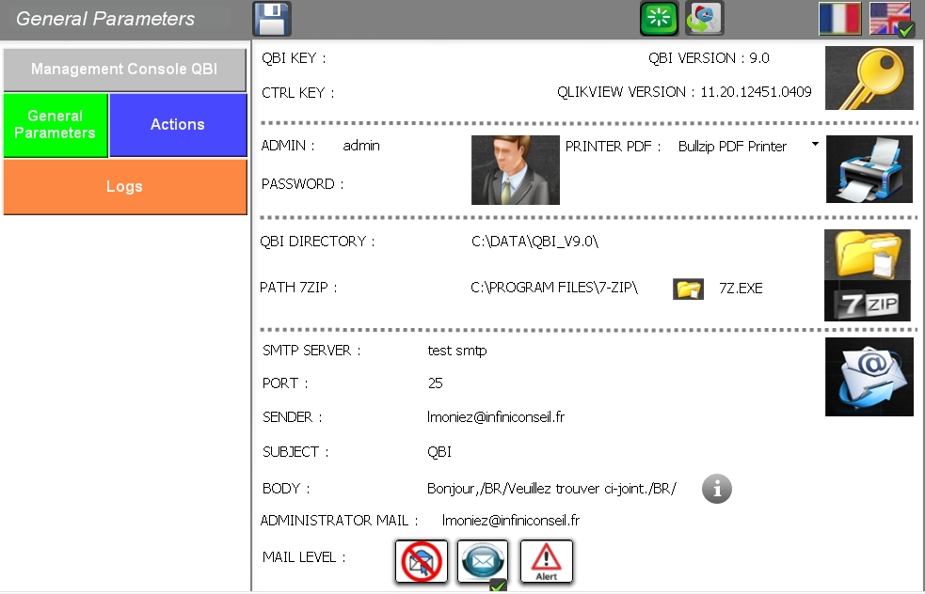
Task: Edit the administrator mail address
Action: click(511, 521)
